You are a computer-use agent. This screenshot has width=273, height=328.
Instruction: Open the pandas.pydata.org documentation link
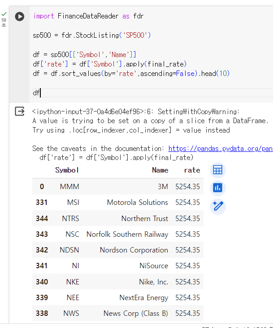221,149
